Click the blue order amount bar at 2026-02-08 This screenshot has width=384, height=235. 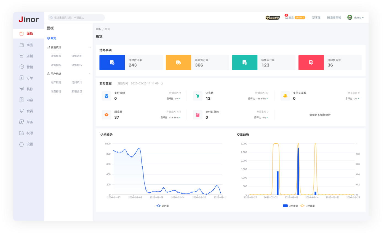tap(298, 171)
